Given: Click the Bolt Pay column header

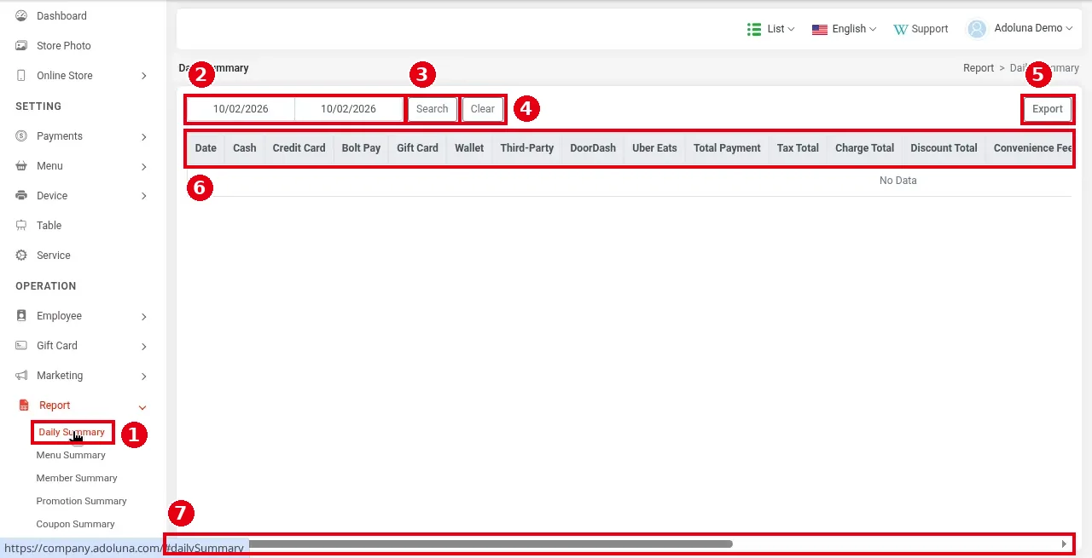Looking at the screenshot, I should coord(361,148).
